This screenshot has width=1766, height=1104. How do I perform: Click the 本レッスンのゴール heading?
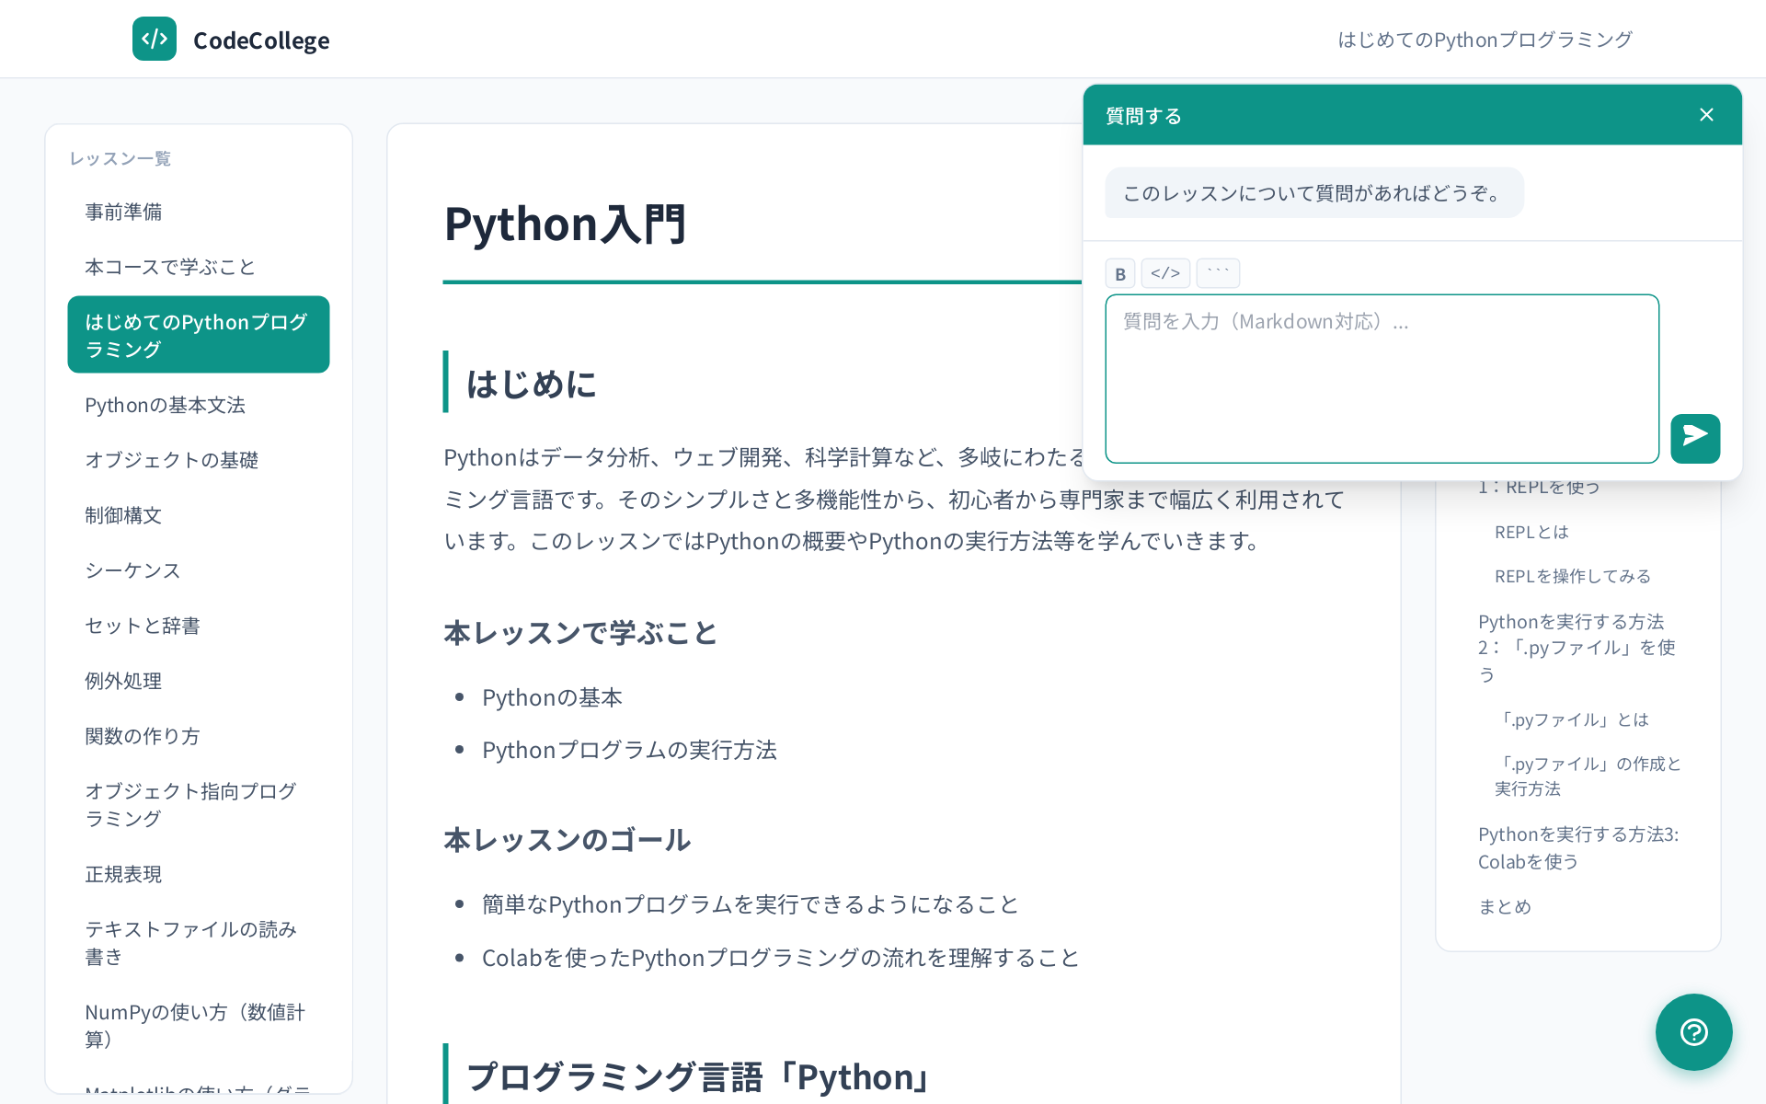point(567,840)
